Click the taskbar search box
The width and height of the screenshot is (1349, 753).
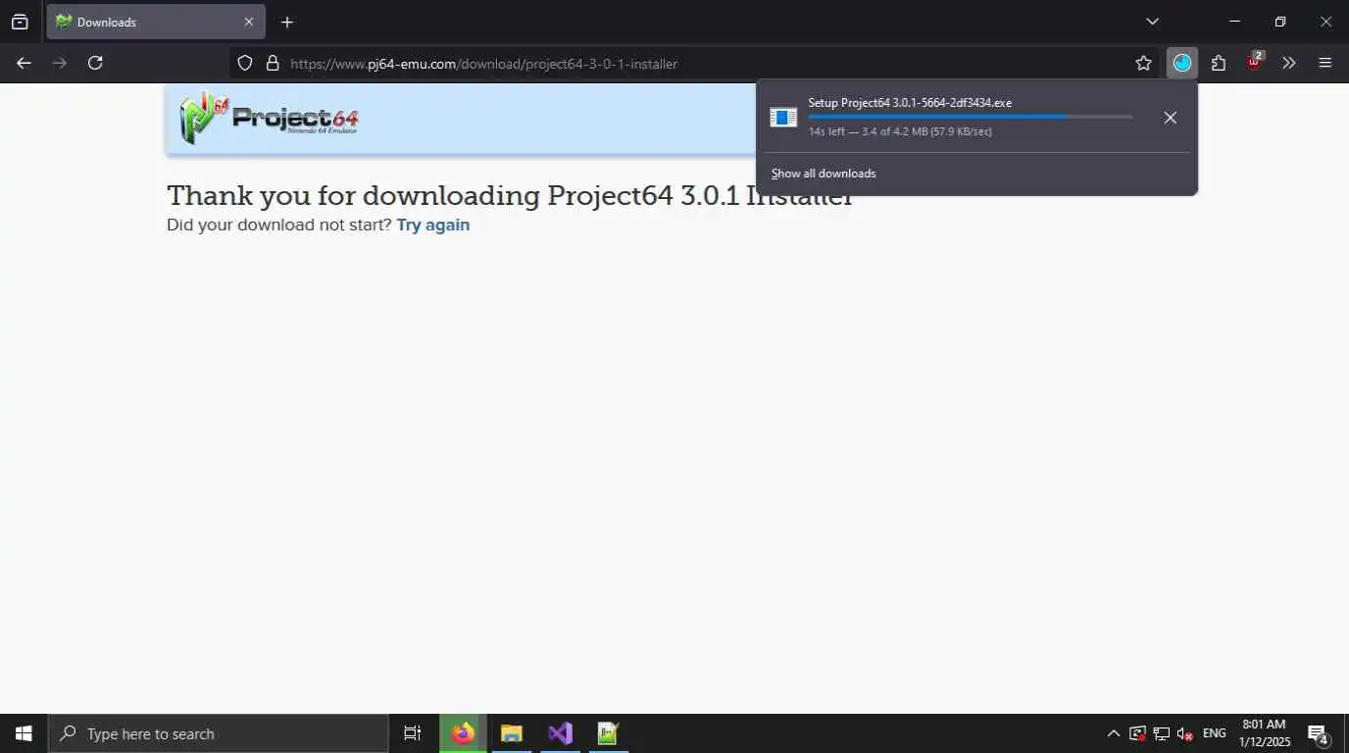click(x=218, y=733)
